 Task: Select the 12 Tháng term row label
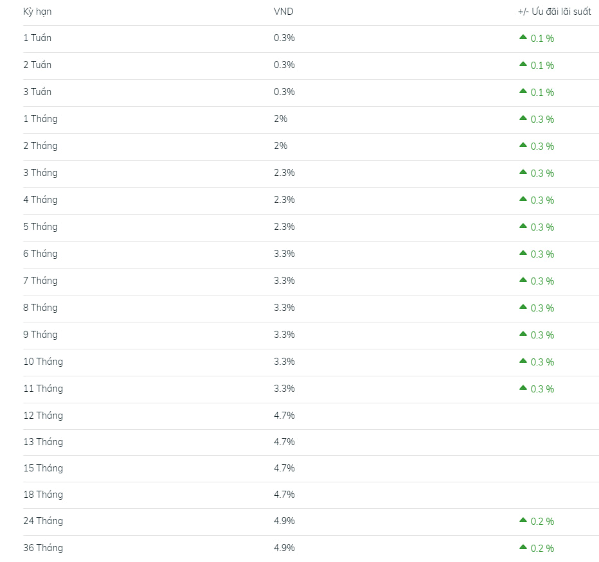[43, 416]
